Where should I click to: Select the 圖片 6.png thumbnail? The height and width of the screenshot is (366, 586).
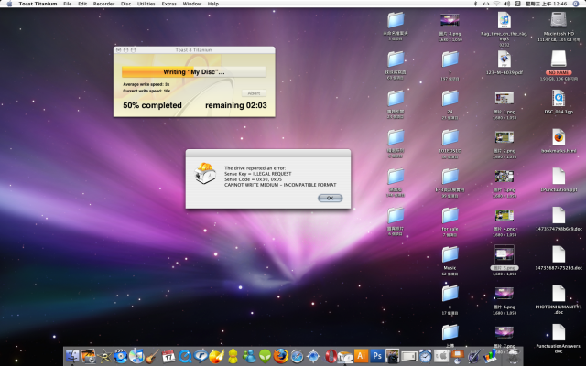tap(505, 294)
